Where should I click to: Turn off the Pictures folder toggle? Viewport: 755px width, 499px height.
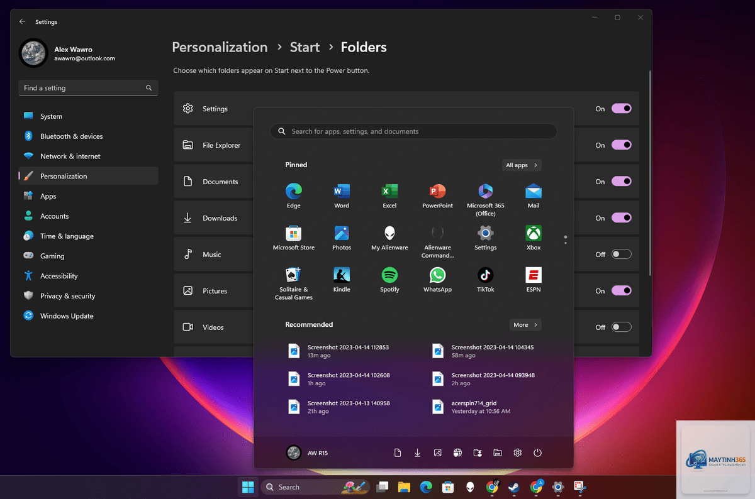[622, 291]
